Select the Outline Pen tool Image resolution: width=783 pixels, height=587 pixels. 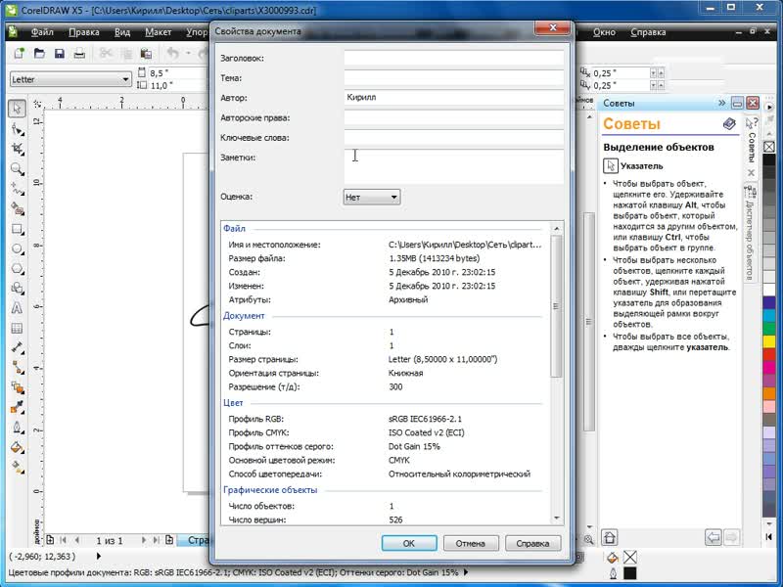pos(17,428)
